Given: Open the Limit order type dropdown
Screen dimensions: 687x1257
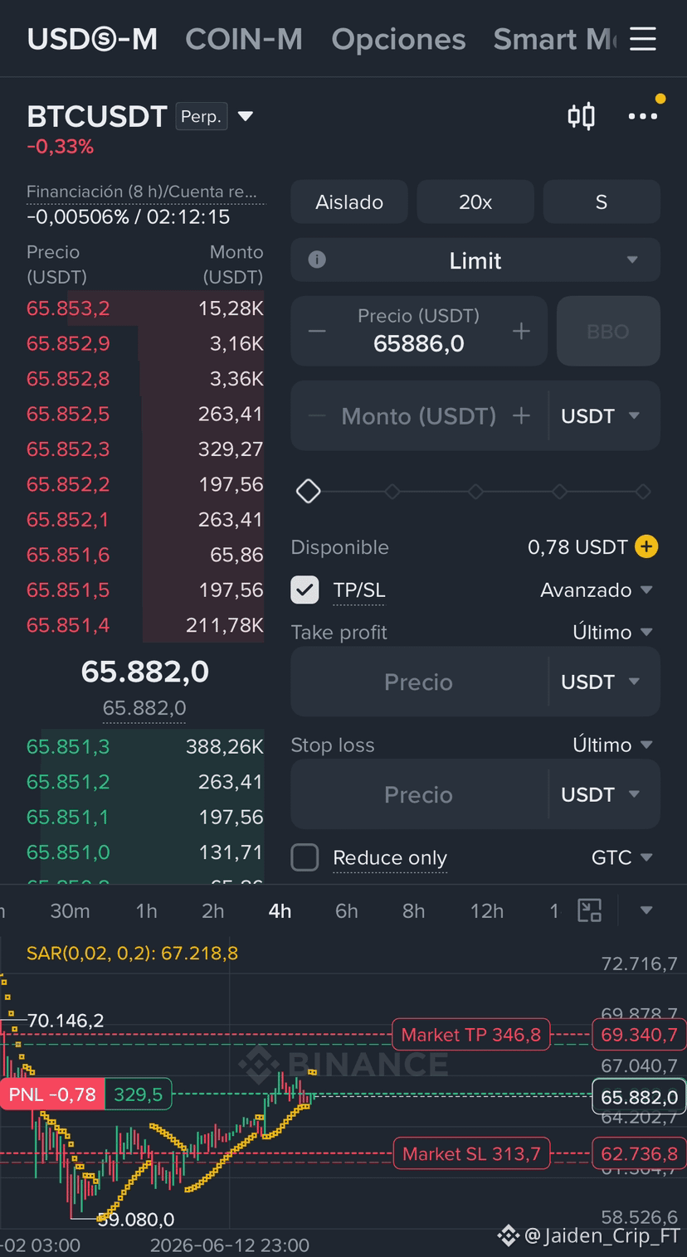Looking at the screenshot, I should 475,260.
